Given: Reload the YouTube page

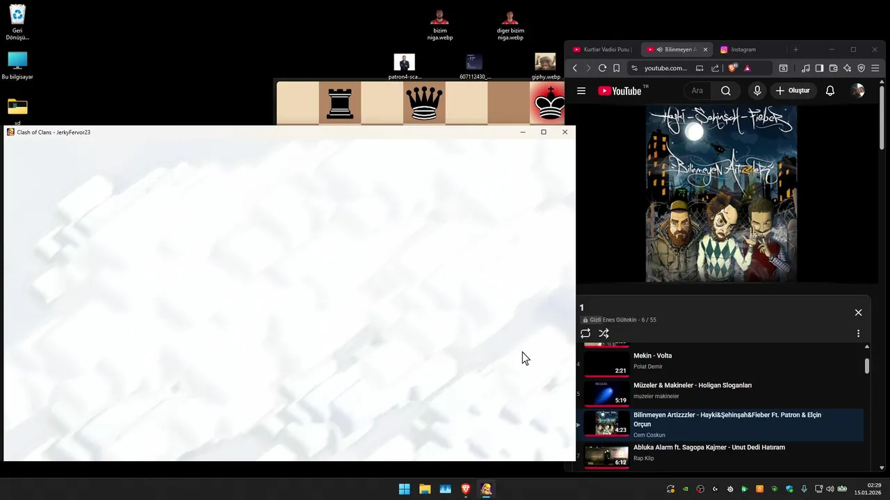Looking at the screenshot, I should 602,68.
